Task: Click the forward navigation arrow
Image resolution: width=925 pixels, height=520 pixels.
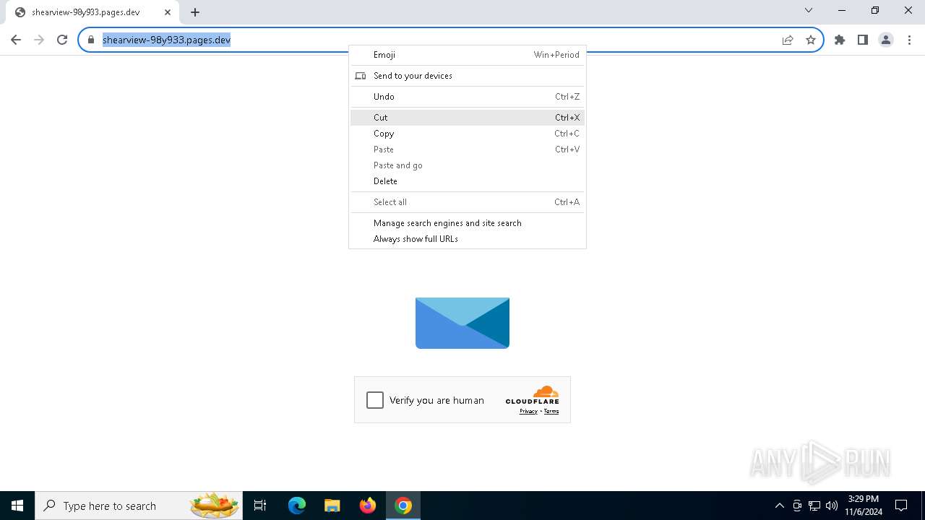Action: pyautogui.click(x=39, y=40)
